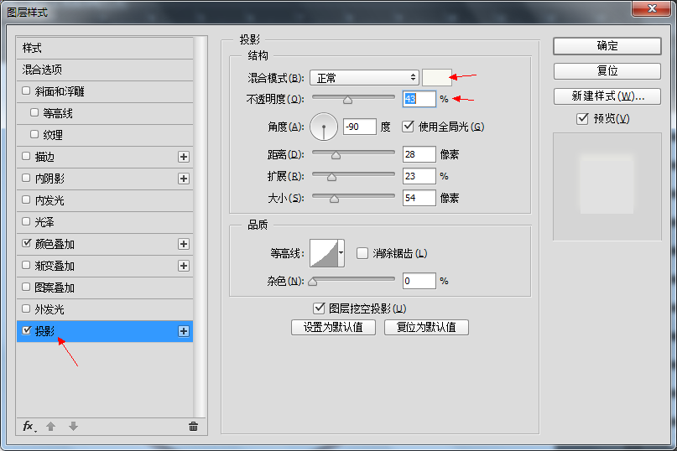Click the 扩展 value field showing 23
Image resolution: width=677 pixels, height=451 pixels.
[x=419, y=176]
